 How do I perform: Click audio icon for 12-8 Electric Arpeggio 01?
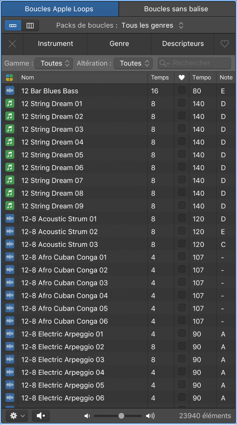click(x=10, y=334)
